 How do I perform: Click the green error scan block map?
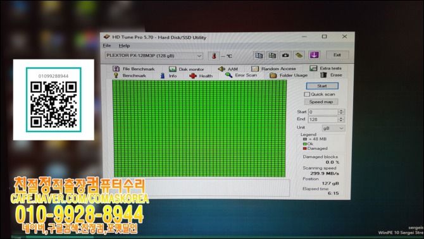(x=199, y=128)
